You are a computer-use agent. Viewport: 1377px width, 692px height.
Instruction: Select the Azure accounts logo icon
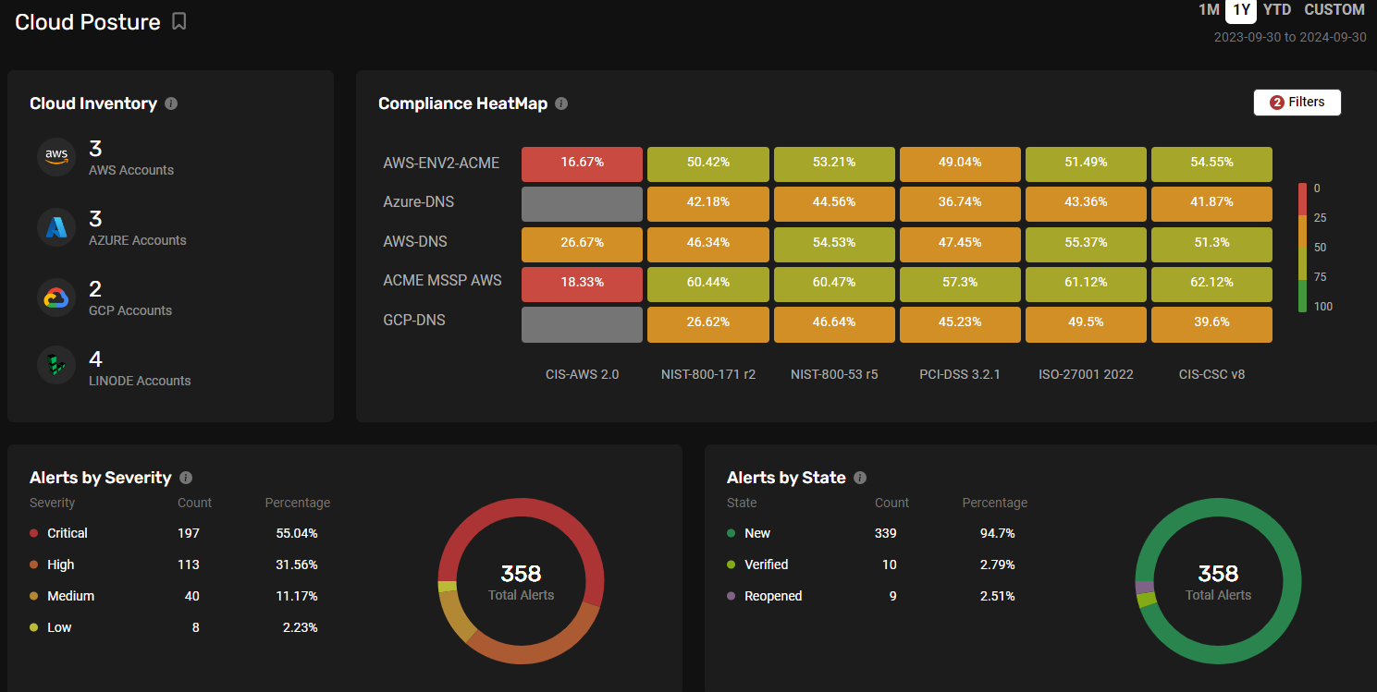56,226
